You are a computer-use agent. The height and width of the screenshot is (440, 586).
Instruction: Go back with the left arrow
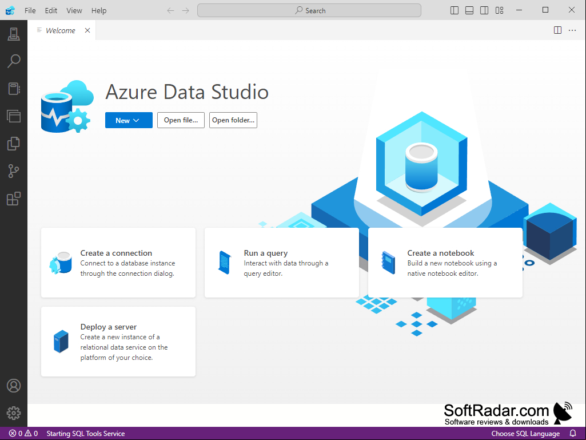170,10
